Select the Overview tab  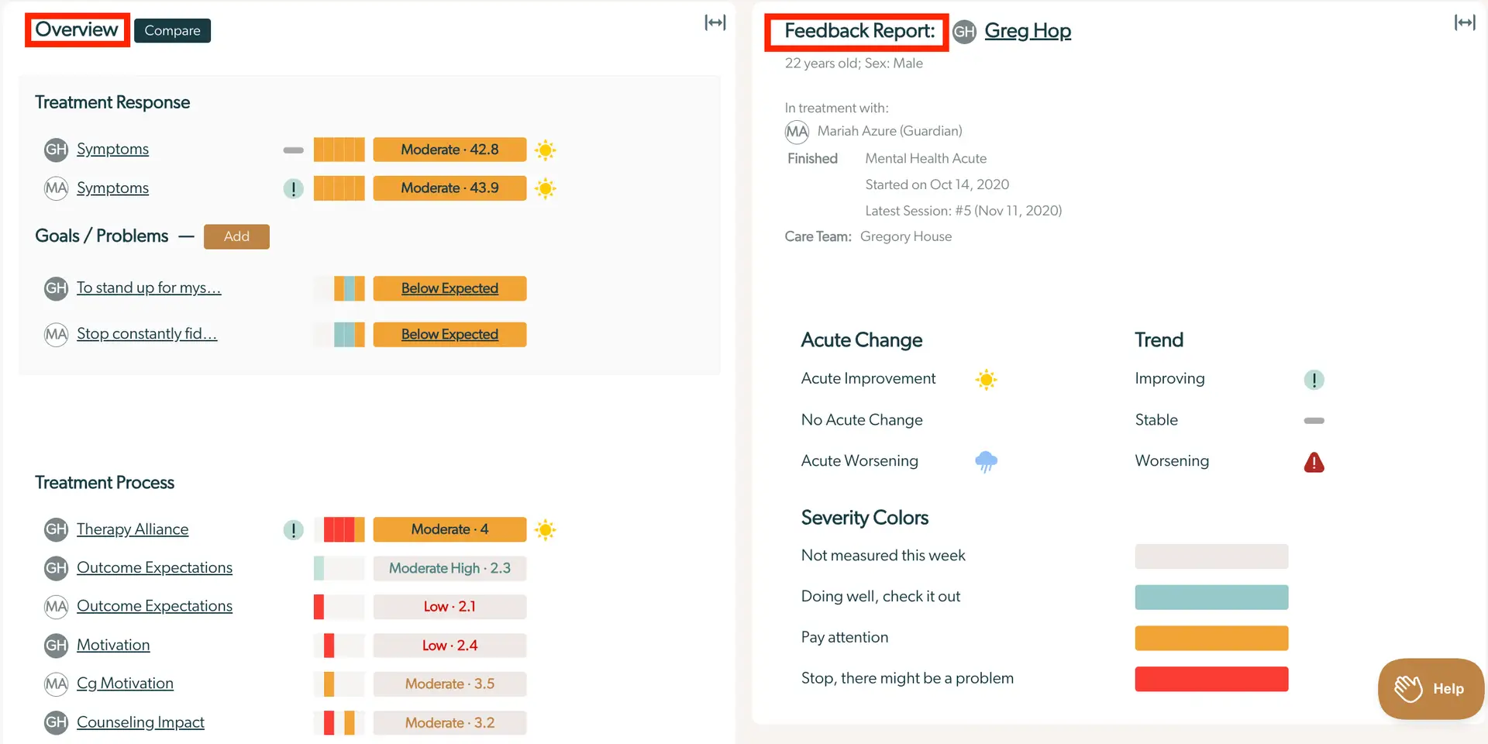tap(75, 29)
